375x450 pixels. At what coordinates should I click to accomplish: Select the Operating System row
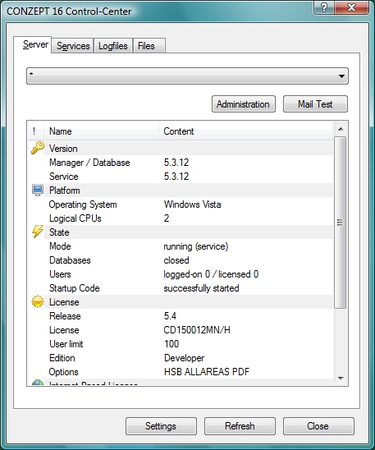[x=181, y=204]
